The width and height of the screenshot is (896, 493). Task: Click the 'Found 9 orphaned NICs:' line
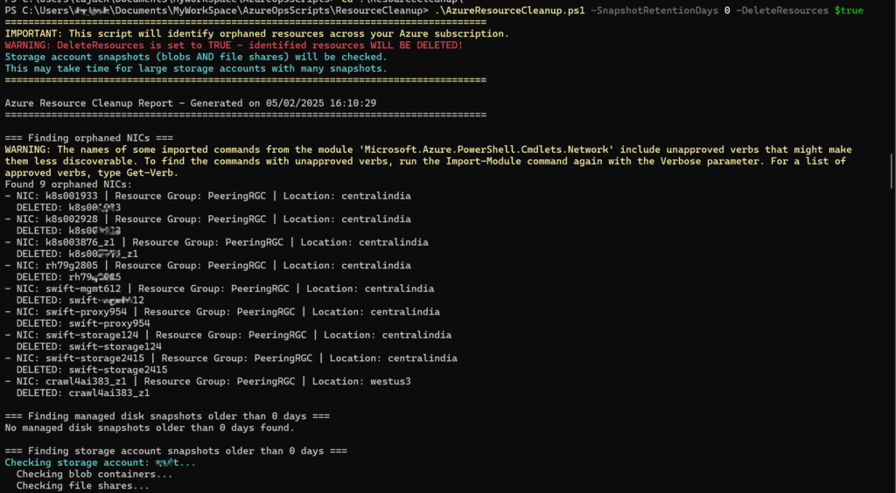[68, 184]
